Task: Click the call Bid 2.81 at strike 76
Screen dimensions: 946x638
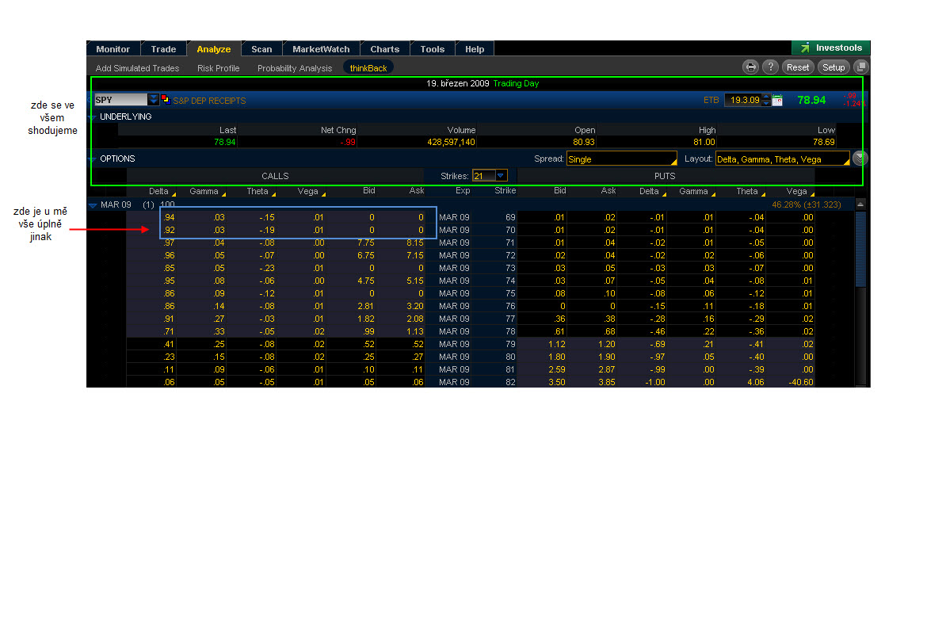Action: tap(365, 306)
